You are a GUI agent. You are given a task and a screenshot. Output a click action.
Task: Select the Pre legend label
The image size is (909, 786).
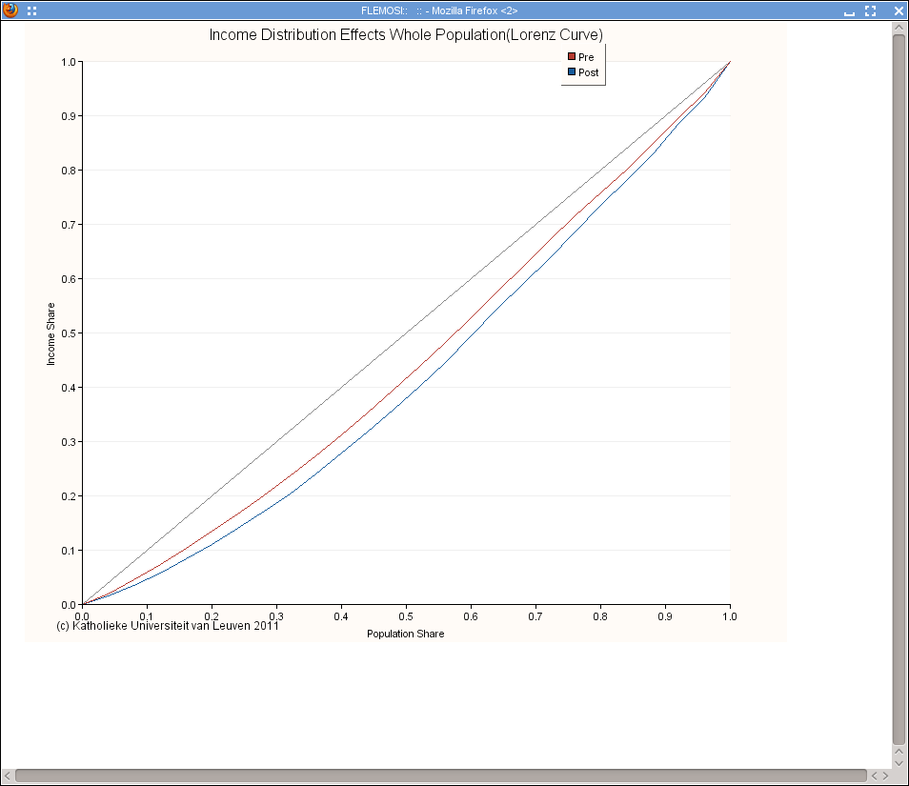[586, 57]
